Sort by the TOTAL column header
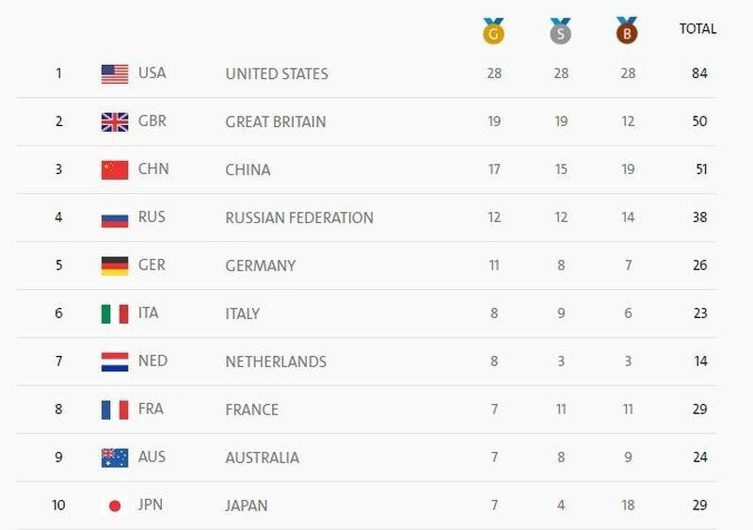The image size is (753, 530). click(x=697, y=29)
